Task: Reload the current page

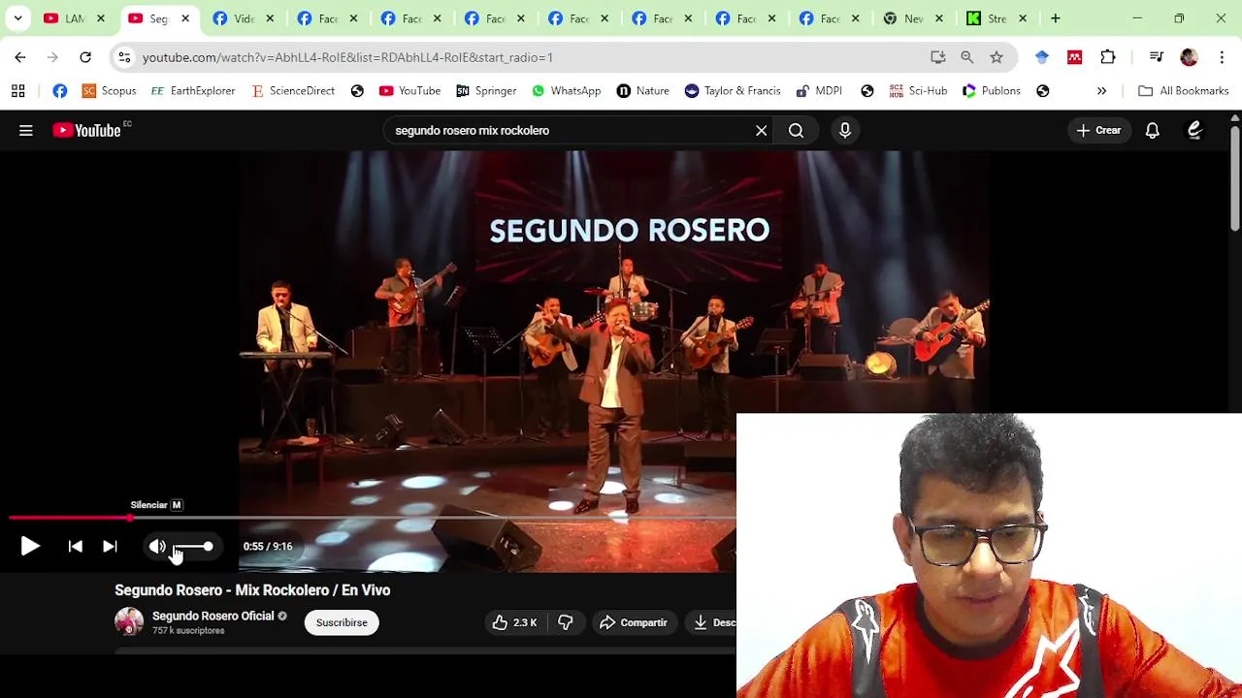Action: pos(85,57)
